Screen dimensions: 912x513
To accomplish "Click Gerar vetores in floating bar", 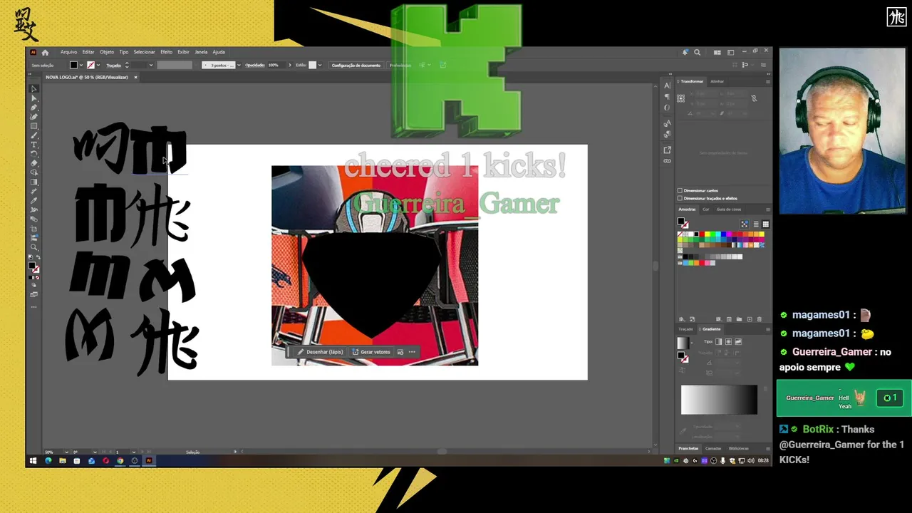I will pos(371,352).
